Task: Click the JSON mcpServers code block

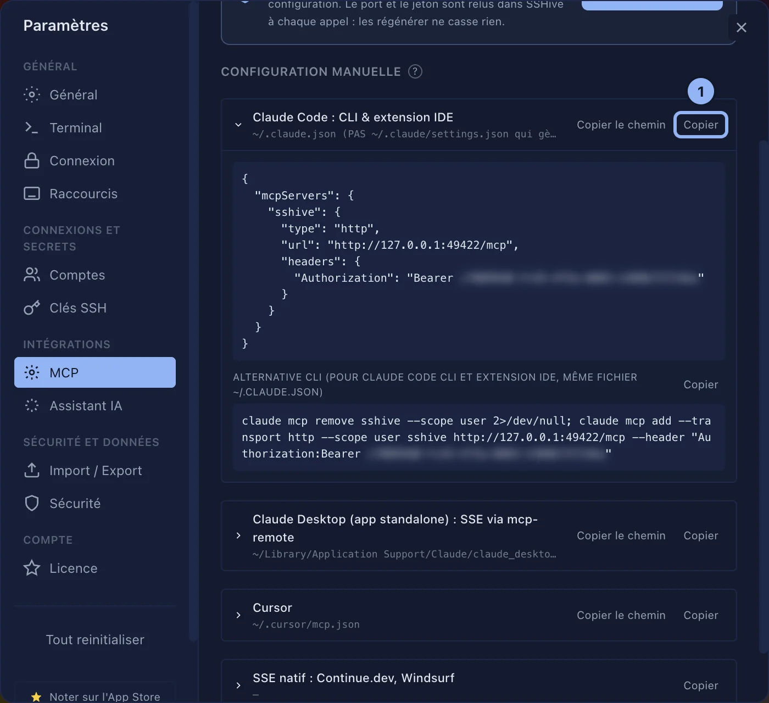Action: pos(479,261)
